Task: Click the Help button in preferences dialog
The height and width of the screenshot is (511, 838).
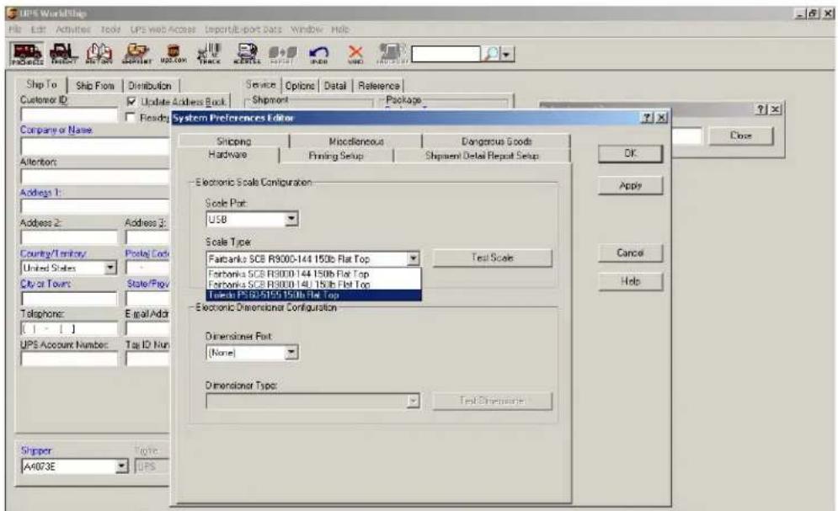Action: click(630, 281)
